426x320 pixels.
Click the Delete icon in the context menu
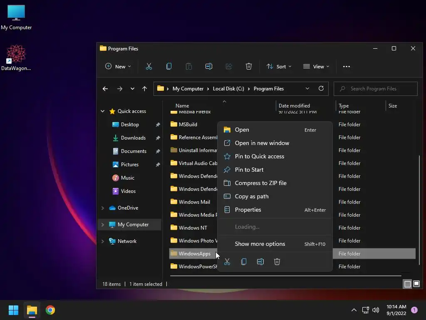(277, 262)
